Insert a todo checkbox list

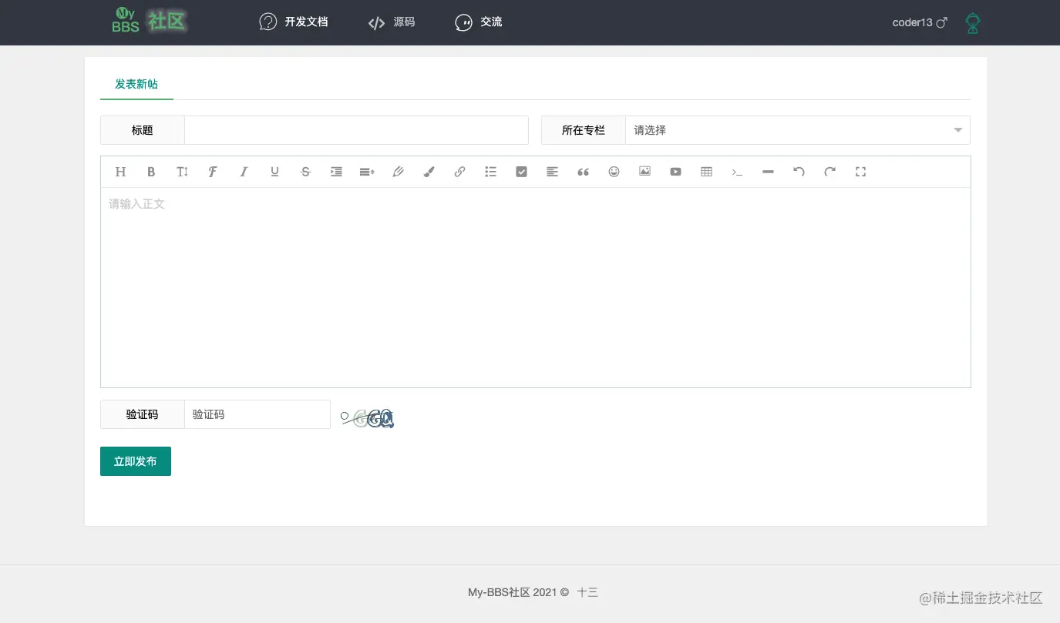pos(521,172)
